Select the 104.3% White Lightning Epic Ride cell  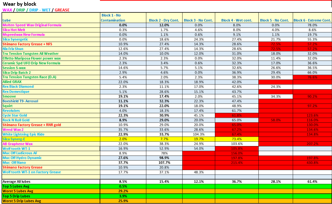point(198,134)
